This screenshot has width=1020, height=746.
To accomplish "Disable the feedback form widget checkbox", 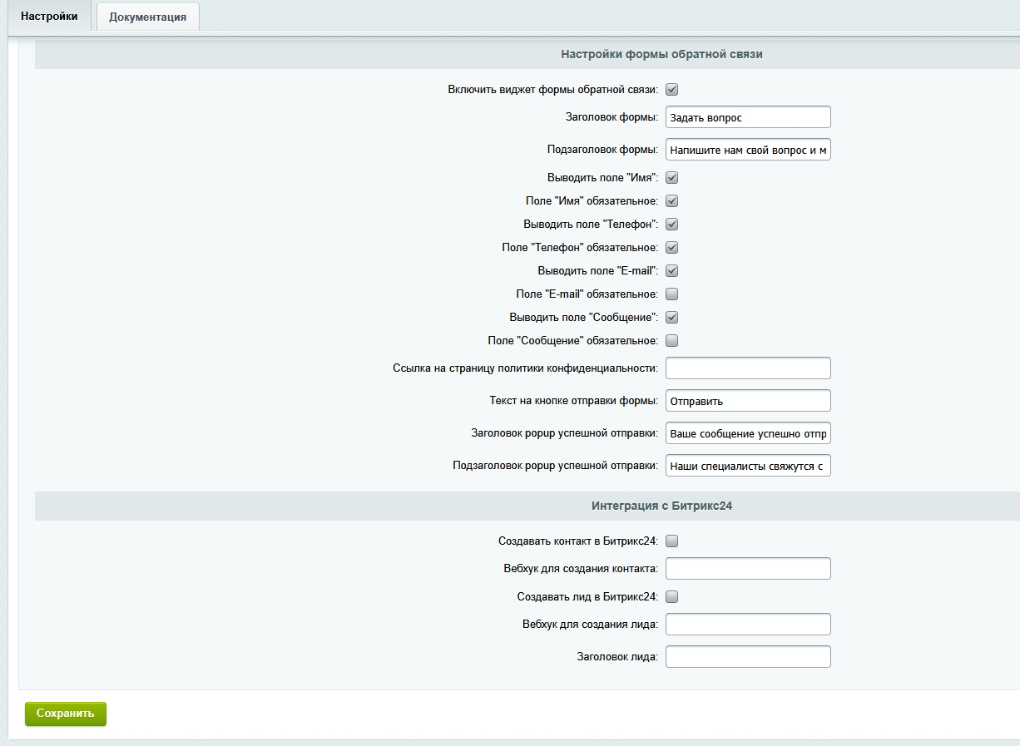I will click(672, 90).
